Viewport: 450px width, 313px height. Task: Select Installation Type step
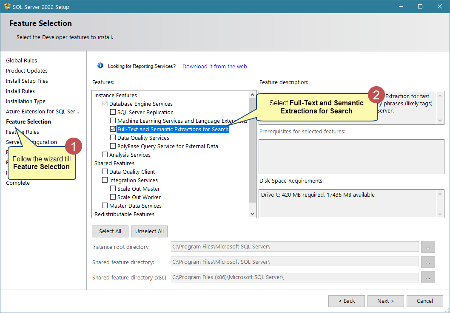pos(26,102)
